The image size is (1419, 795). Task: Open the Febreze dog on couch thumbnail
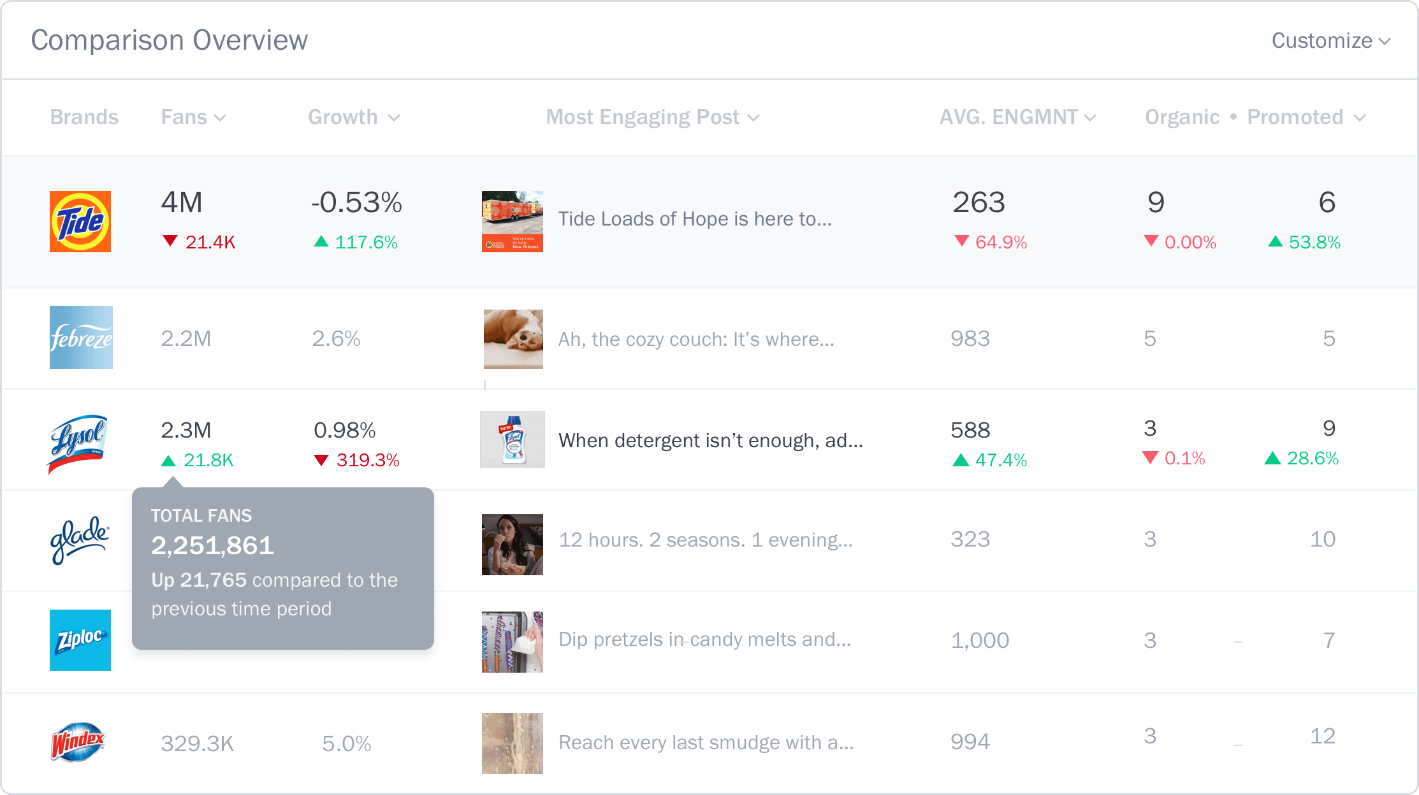click(x=513, y=339)
